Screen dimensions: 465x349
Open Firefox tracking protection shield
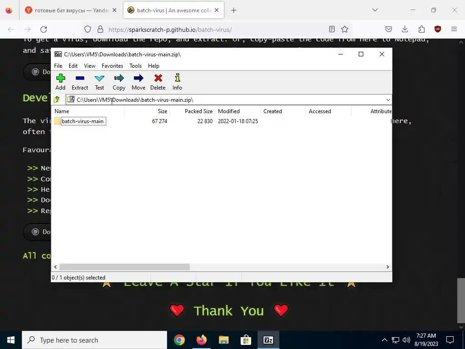click(x=88, y=30)
